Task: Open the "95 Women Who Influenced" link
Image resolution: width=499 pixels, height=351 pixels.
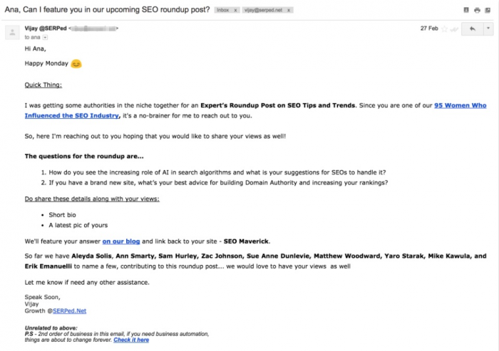Action: [x=461, y=105]
